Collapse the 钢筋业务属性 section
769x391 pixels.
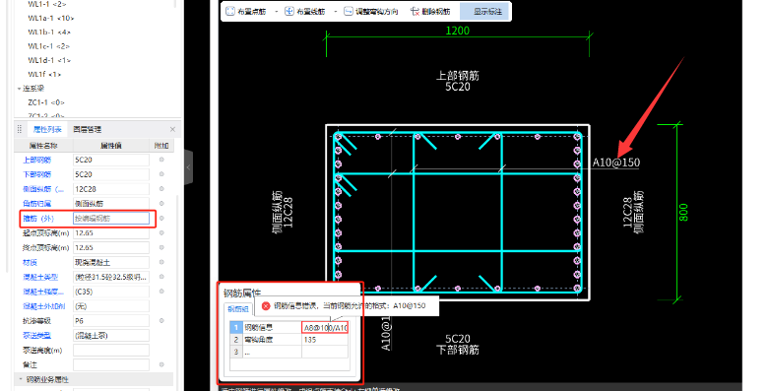(21, 379)
